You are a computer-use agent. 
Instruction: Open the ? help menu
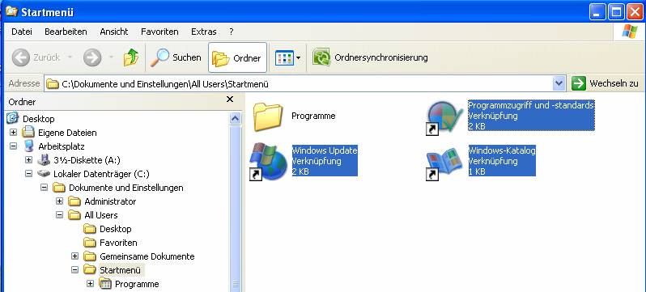(x=232, y=32)
